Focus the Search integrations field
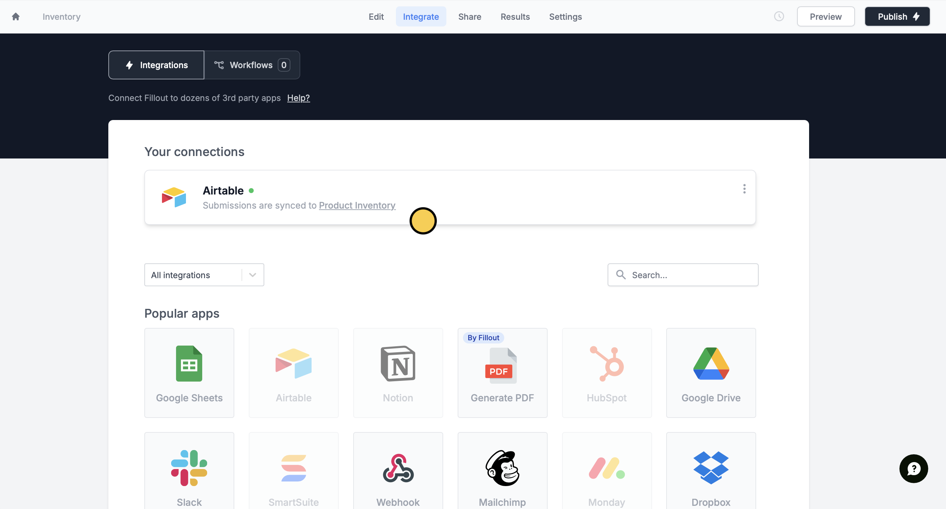This screenshot has height=509, width=946. pos(683,275)
